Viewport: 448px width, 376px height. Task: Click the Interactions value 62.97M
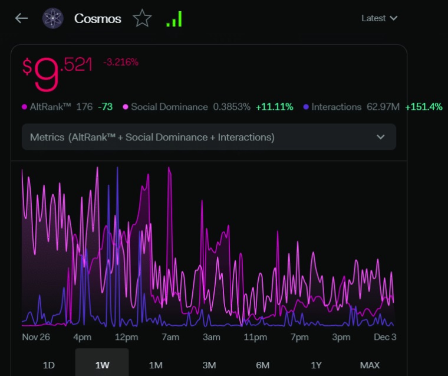[x=383, y=107]
